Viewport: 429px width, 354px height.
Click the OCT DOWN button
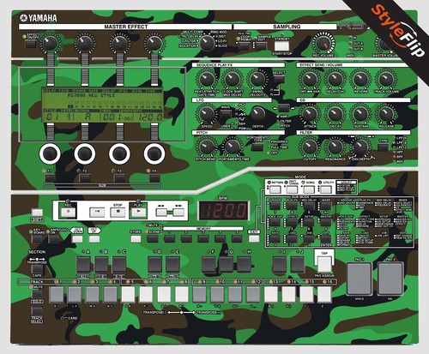coord(77,239)
